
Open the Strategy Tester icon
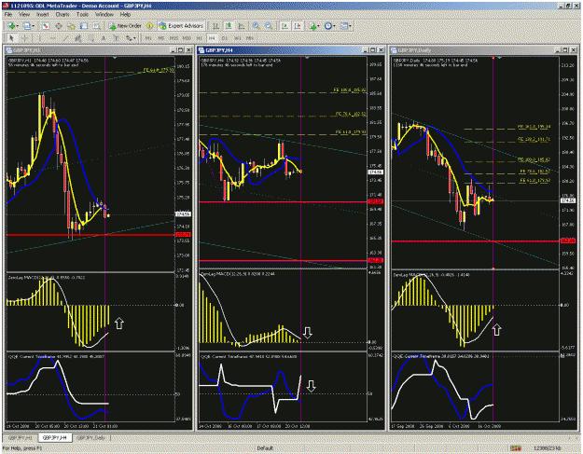point(97,26)
